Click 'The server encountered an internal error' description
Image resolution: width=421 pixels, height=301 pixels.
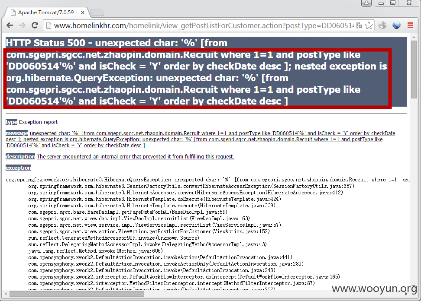pyautogui.click(x=135, y=157)
